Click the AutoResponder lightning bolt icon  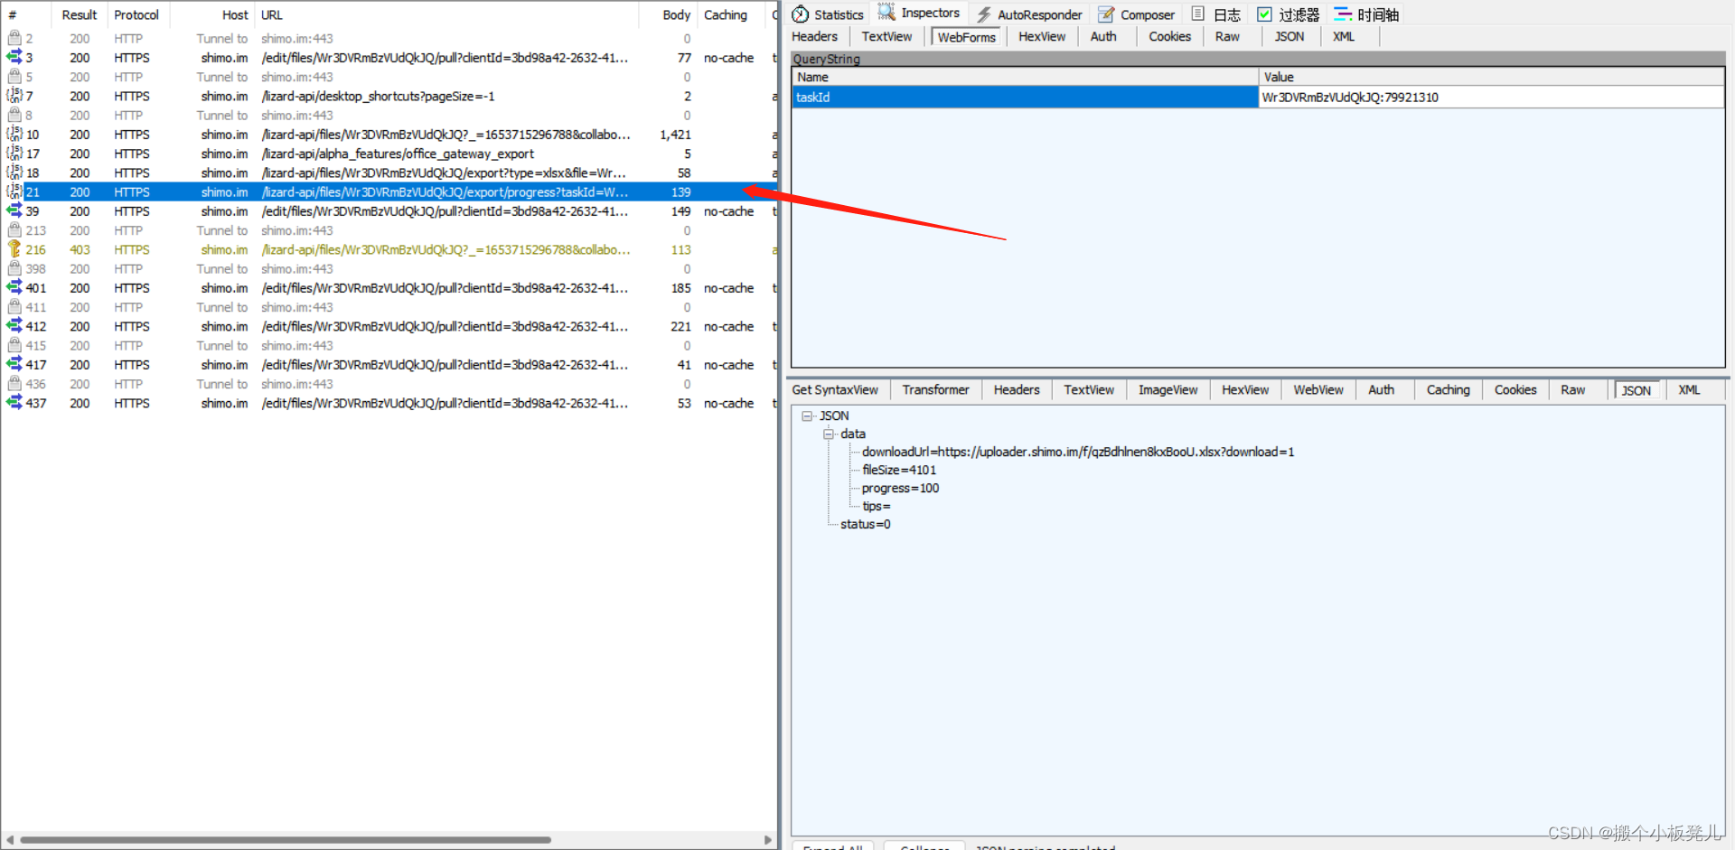click(983, 14)
